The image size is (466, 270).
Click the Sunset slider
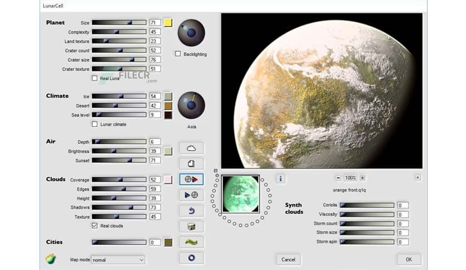tap(119, 160)
